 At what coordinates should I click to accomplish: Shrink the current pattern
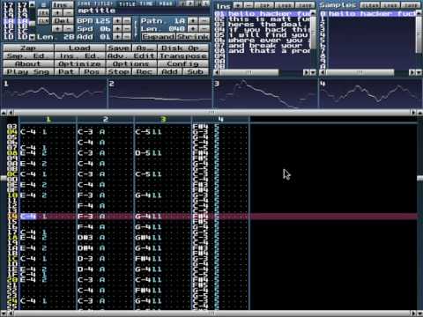(x=193, y=37)
